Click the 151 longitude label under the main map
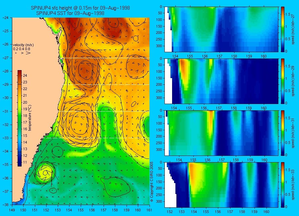Screen dimensions: 299x216 pyautogui.click(x=35, y=210)
